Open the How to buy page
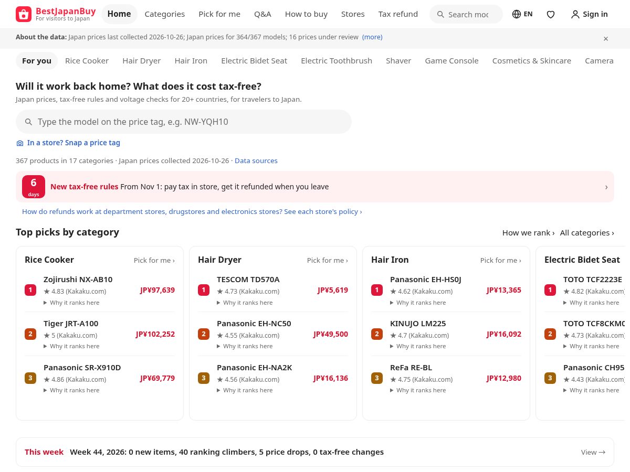 [306, 14]
